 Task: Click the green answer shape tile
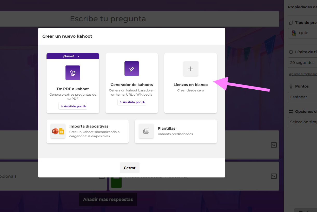coord(116,182)
